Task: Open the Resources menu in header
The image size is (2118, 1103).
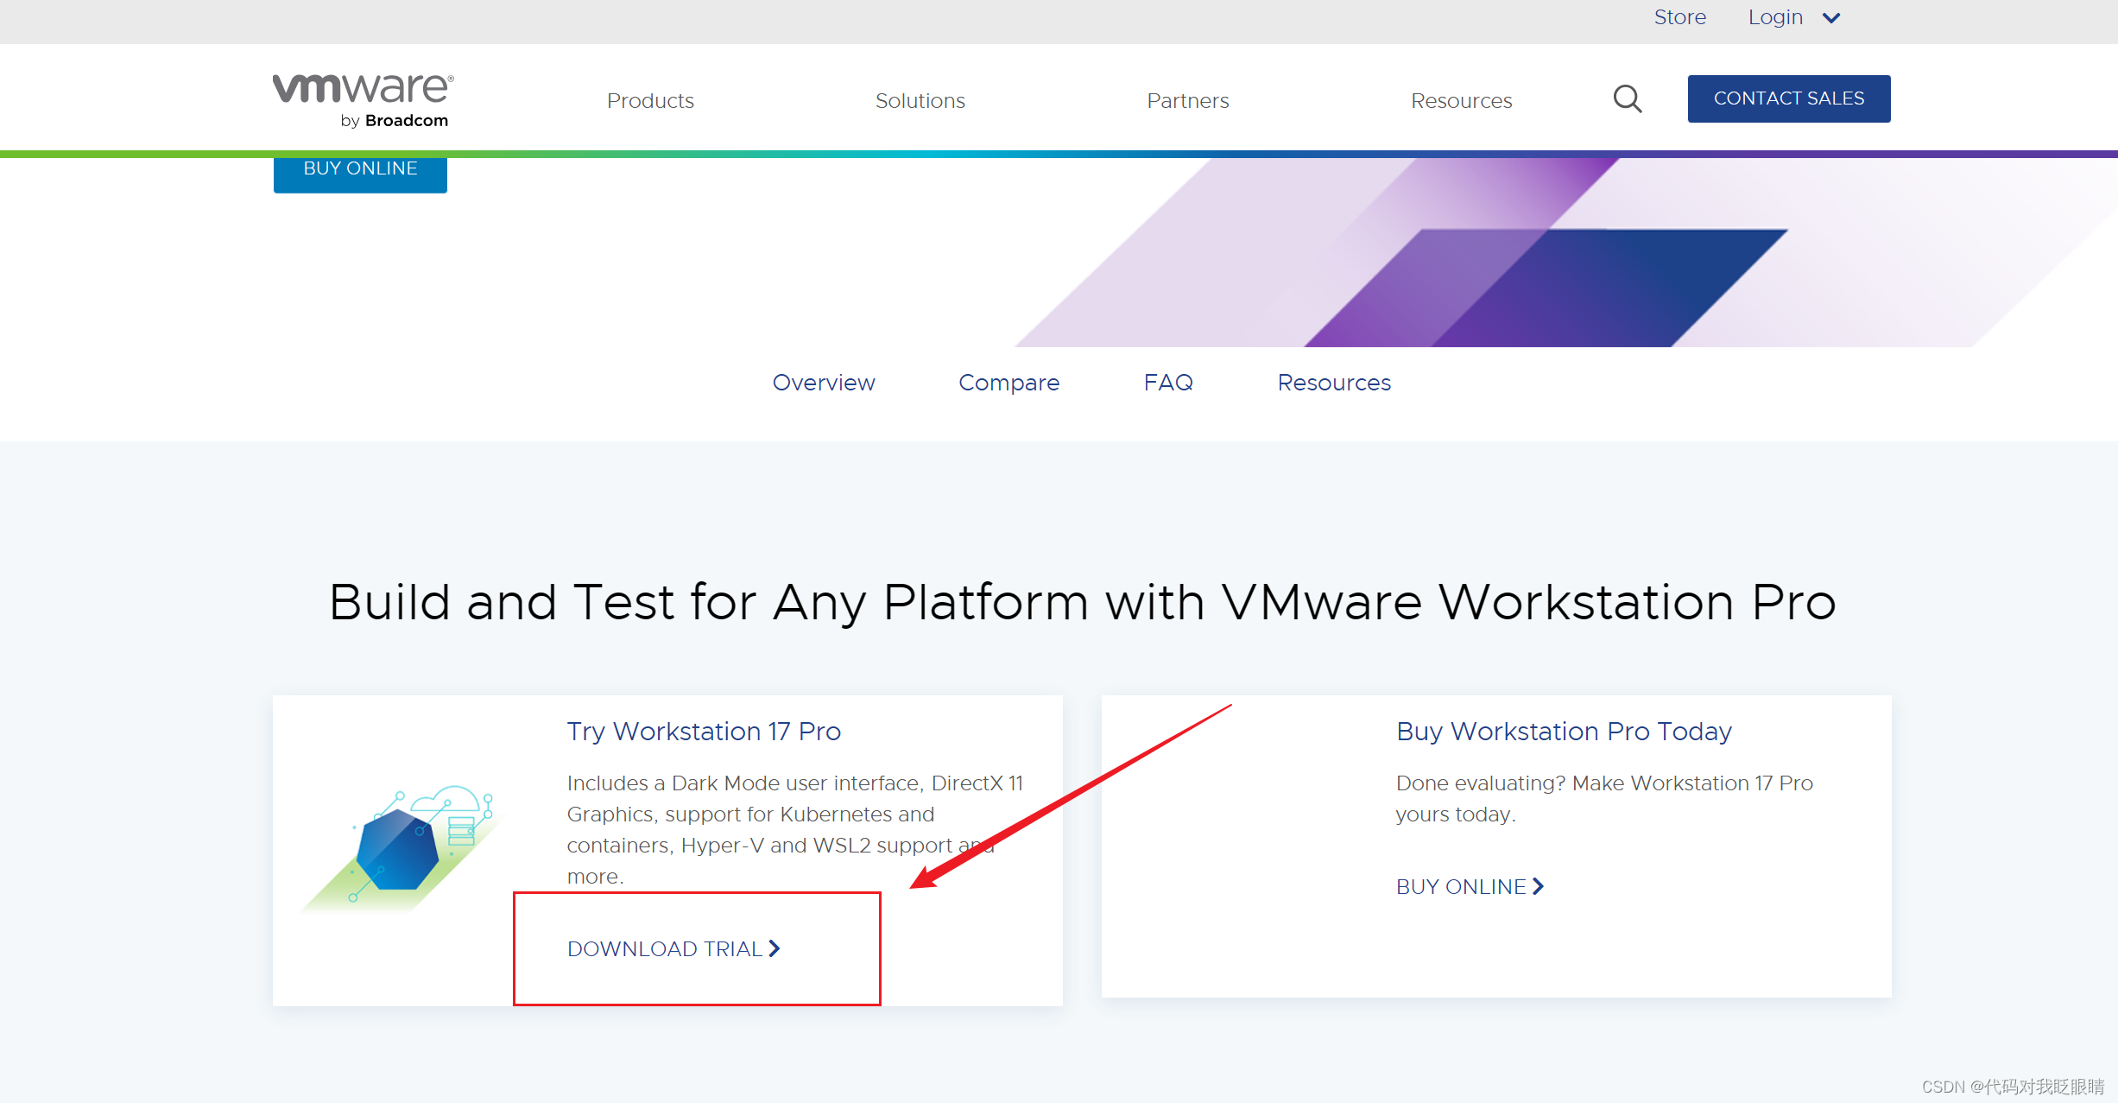Action: tap(1461, 101)
